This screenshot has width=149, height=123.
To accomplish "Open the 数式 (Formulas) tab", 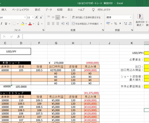I will pyautogui.click(x=38, y=10).
